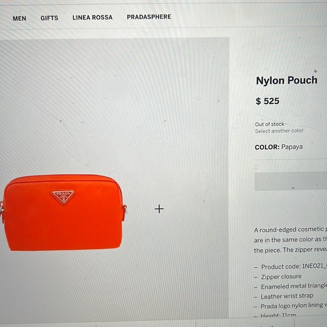Click the COLOR: Papaya label
Viewport: 327px width, 327px height.
279,147
